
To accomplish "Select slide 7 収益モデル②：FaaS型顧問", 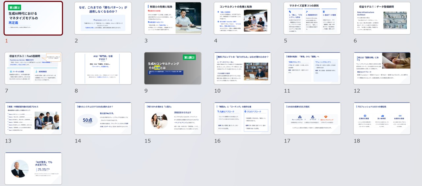I will (x=33, y=68).
